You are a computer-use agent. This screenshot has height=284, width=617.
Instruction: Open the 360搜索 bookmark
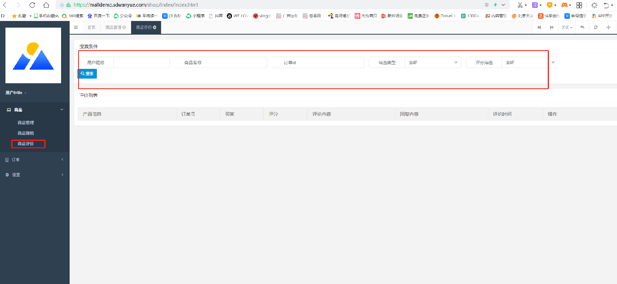pyautogui.click(x=73, y=16)
